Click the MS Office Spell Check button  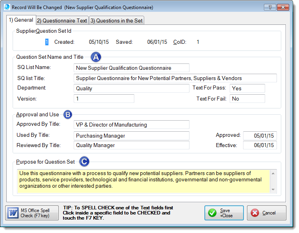coord(31,213)
